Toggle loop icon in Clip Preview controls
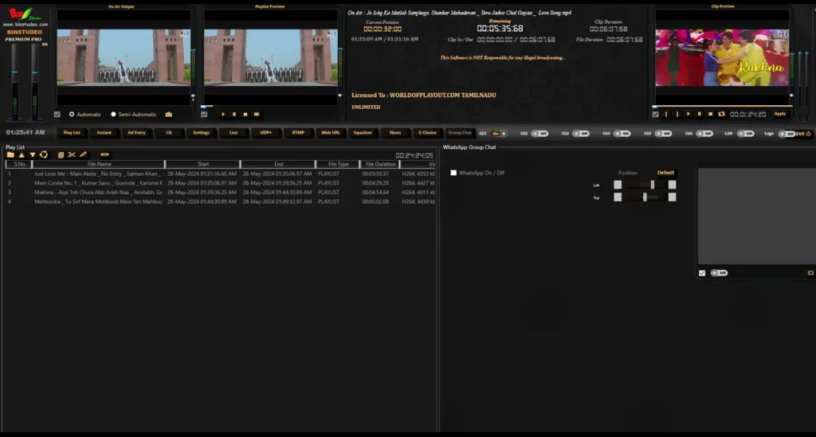Viewport: 816px width, 437px height. 721,115
